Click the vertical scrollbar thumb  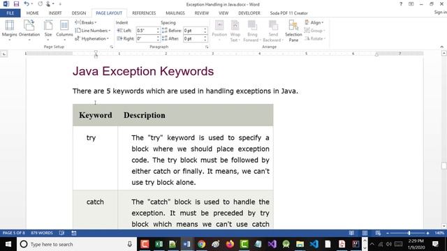[x=444, y=166]
